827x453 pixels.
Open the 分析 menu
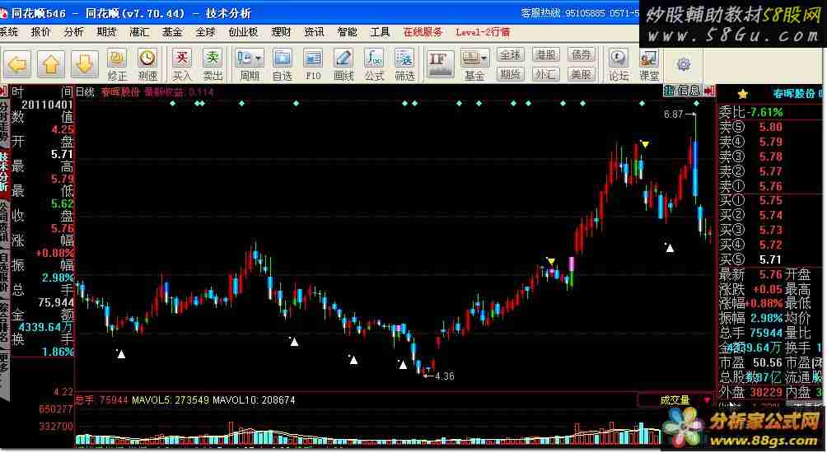pyautogui.click(x=73, y=32)
